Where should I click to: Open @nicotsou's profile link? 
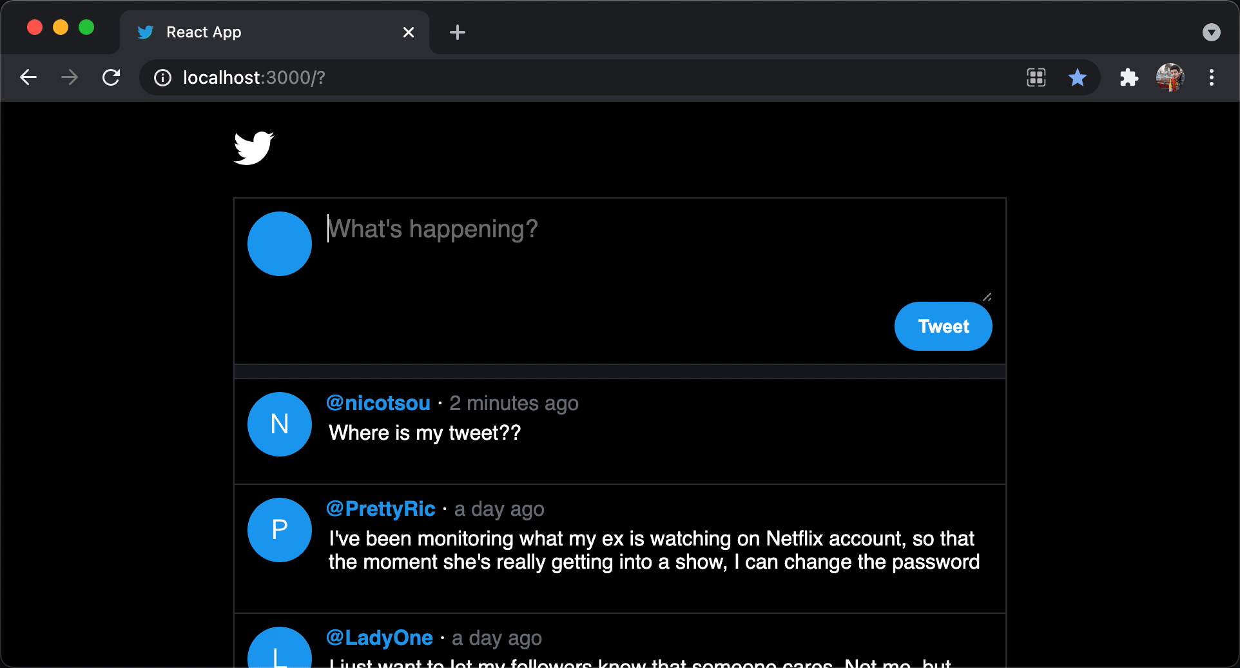(378, 402)
